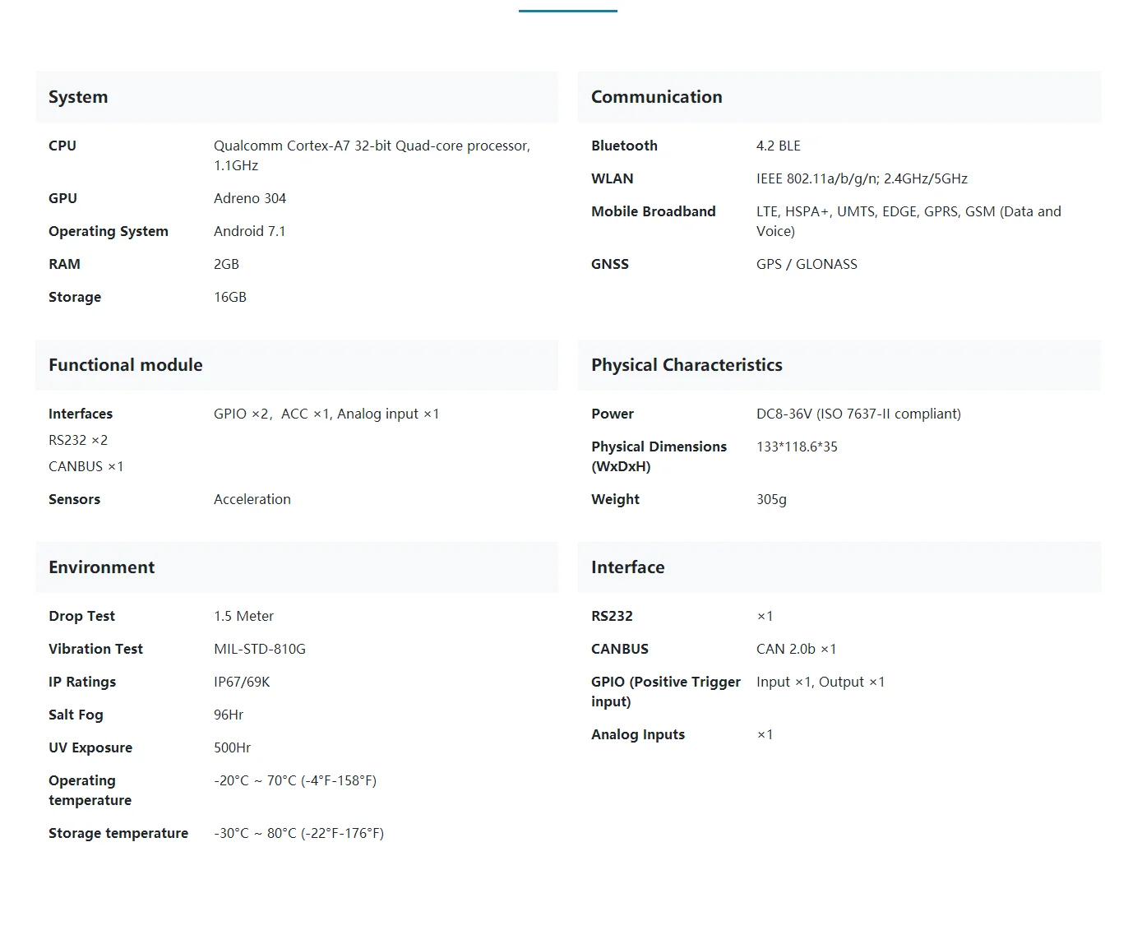Click the '96Hr' salt fog value
Viewport: 1142px width, 944px height.
coord(229,715)
